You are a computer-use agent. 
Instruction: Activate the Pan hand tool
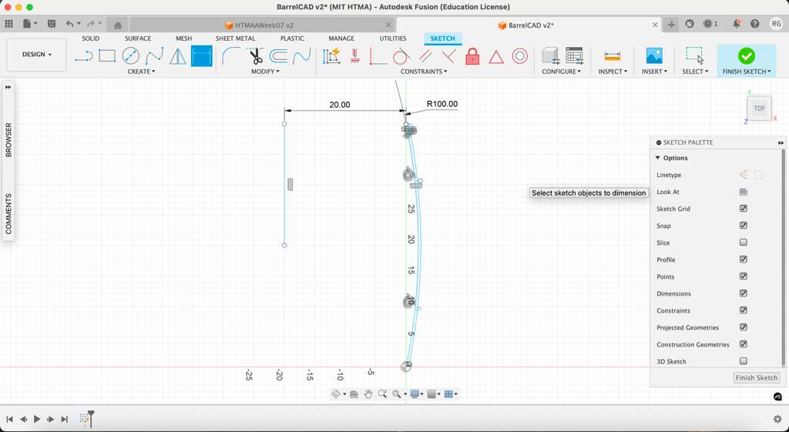(368, 394)
